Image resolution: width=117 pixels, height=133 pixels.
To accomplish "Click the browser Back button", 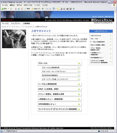I will [4, 9].
